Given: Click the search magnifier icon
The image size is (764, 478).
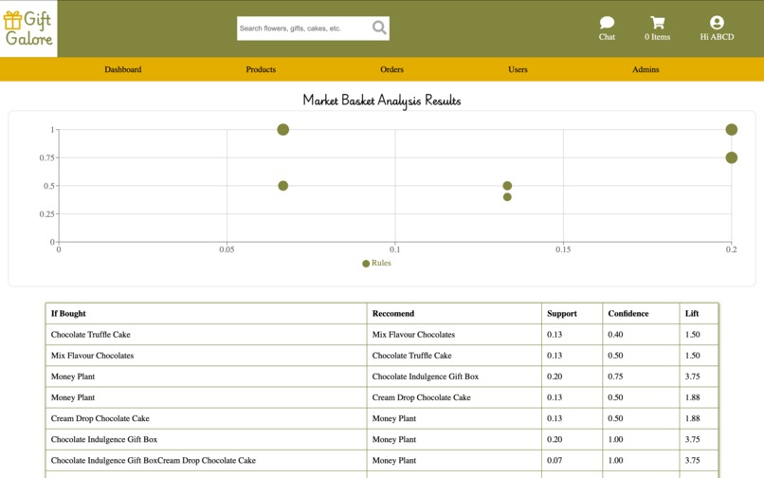Looking at the screenshot, I should coord(379,28).
